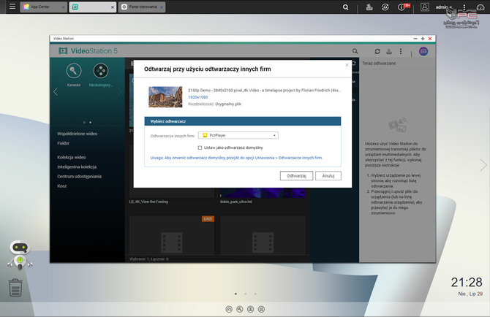Image resolution: width=490 pixels, height=317 pixels.
Task: Open Inteligentna kolekcja in sidebar
Action: (x=77, y=167)
